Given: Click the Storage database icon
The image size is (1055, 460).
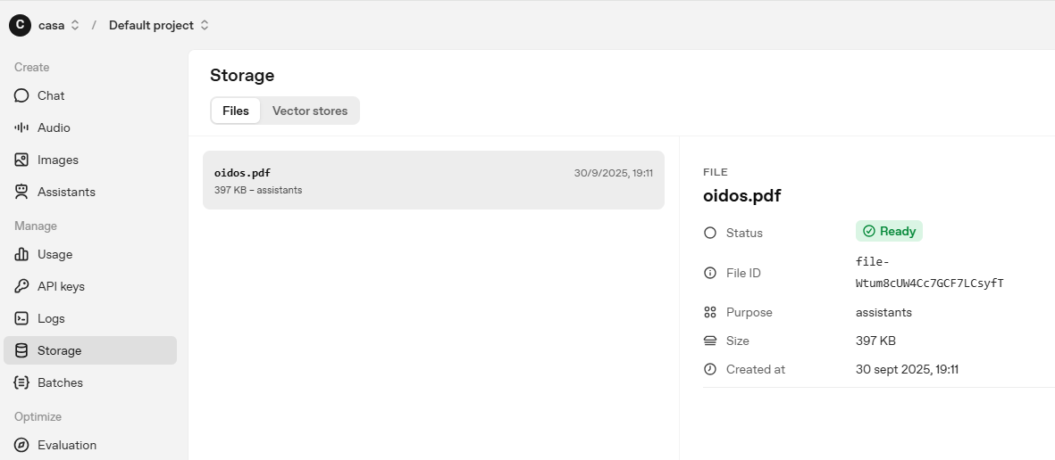Looking at the screenshot, I should pos(21,350).
